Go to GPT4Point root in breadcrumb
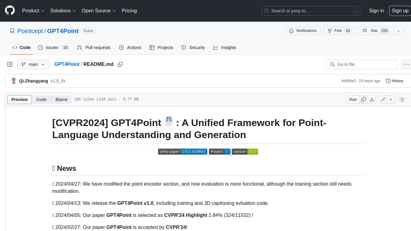The height and width of the screenshot is (231, 411). pyautogui.click(x=67, y=64)
